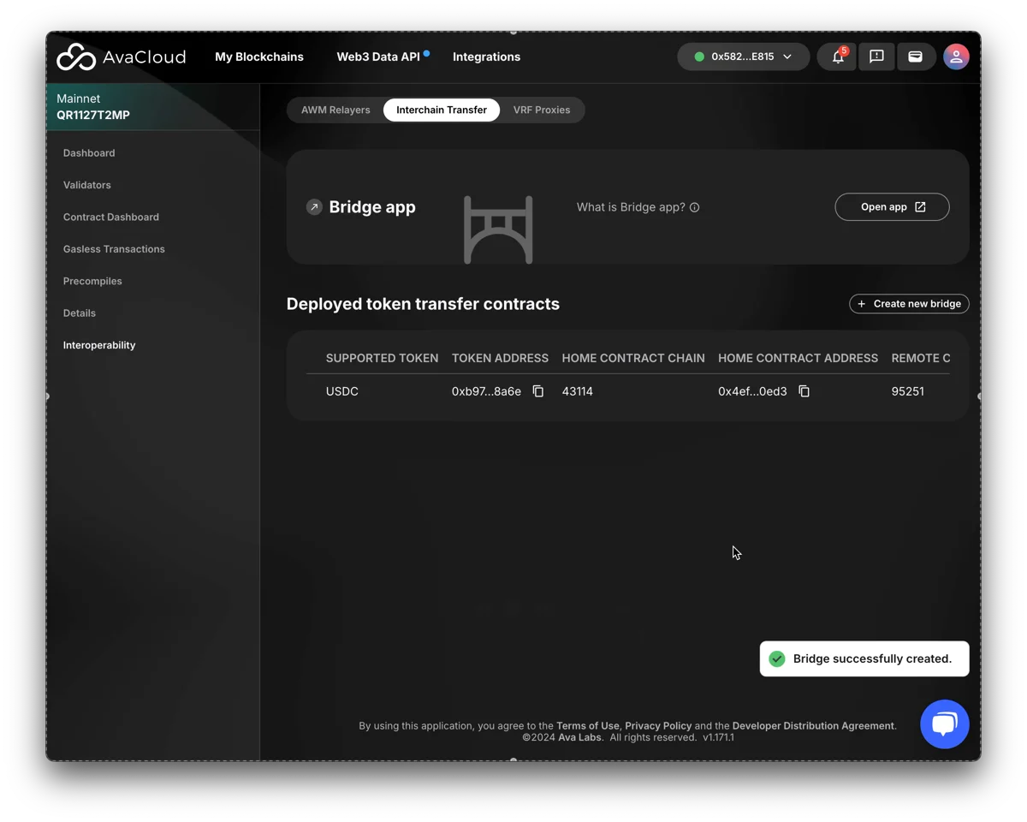Open My Blockchains menu
Viewport: 1027px width, 822px height.
pos(259,57)
